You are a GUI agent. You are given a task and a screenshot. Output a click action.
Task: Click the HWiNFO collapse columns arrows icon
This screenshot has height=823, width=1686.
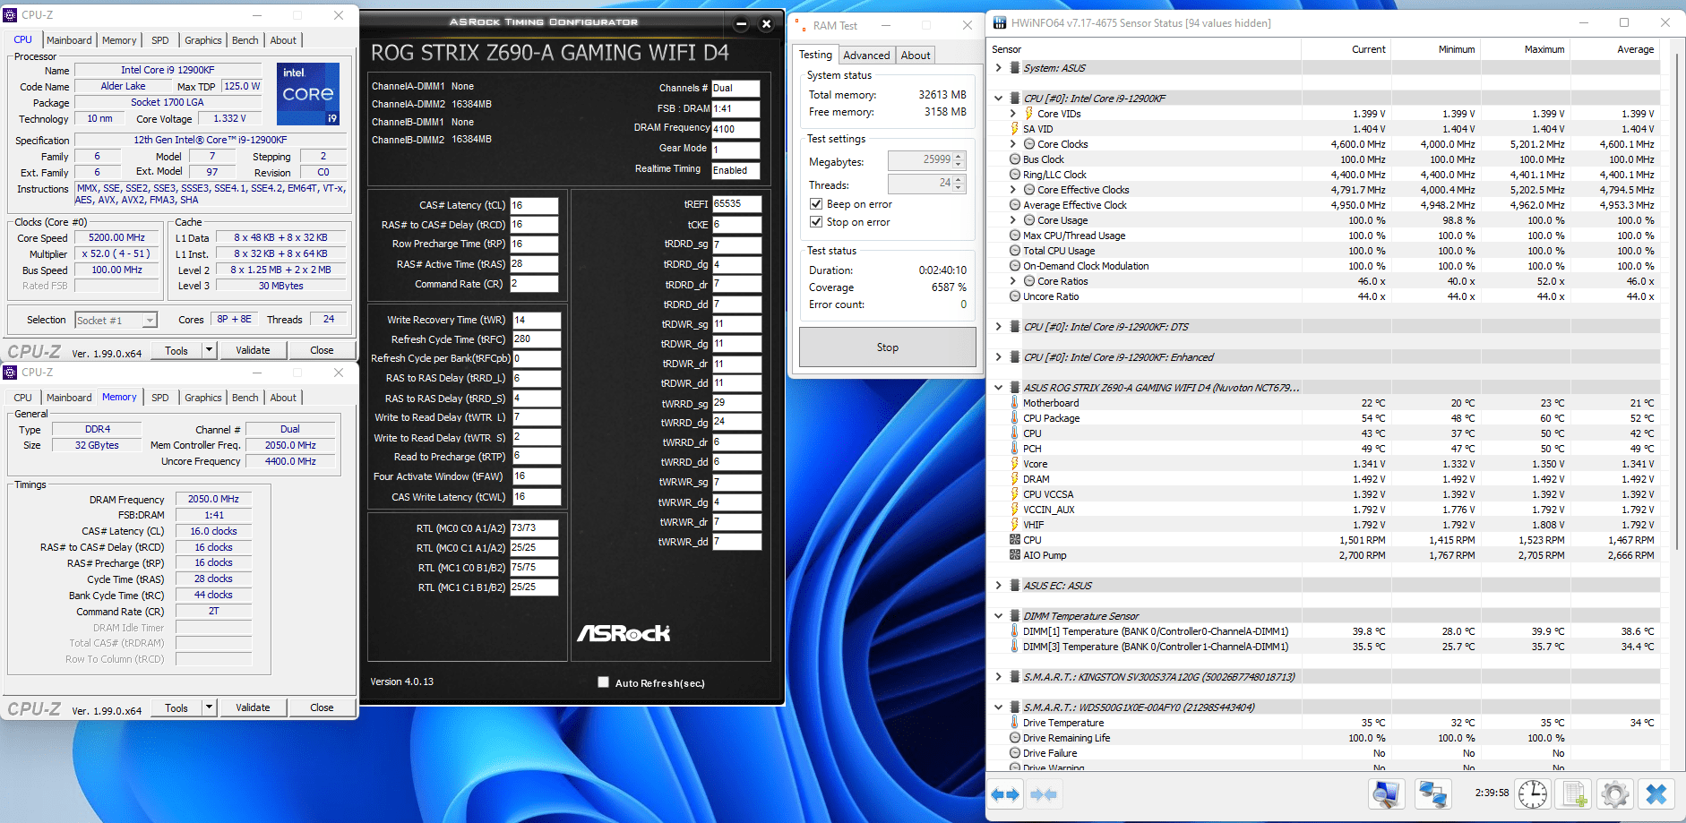pos(1044,794)
